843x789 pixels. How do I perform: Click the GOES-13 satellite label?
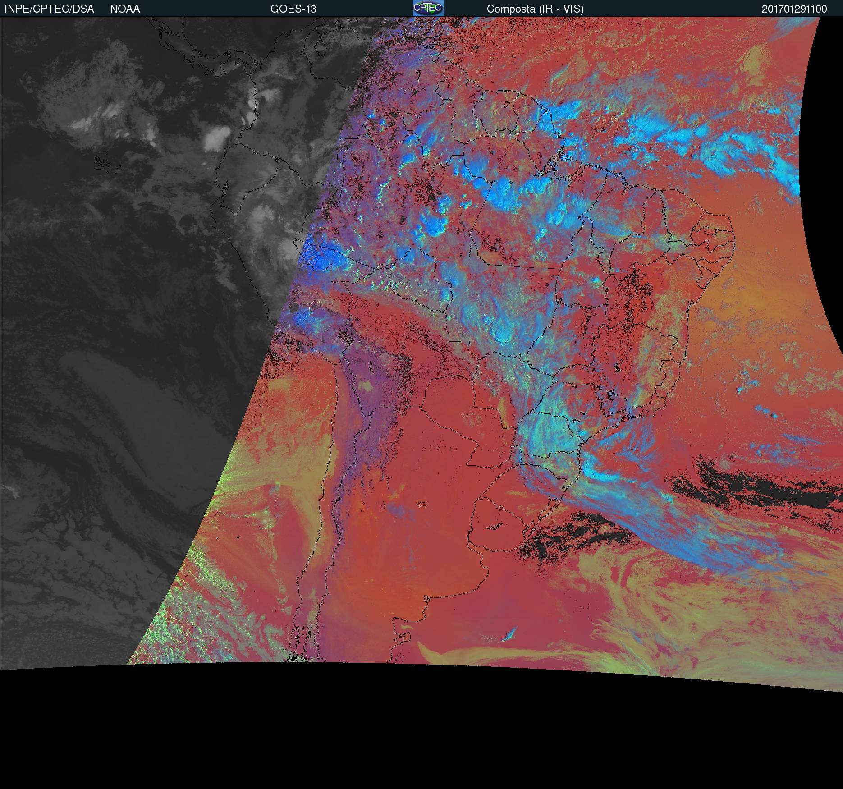pos(293,9)
